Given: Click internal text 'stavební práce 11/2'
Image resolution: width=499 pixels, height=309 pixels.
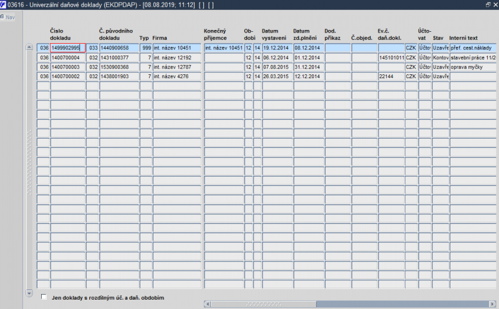Looking at the screenshot, I should point(474,57).
